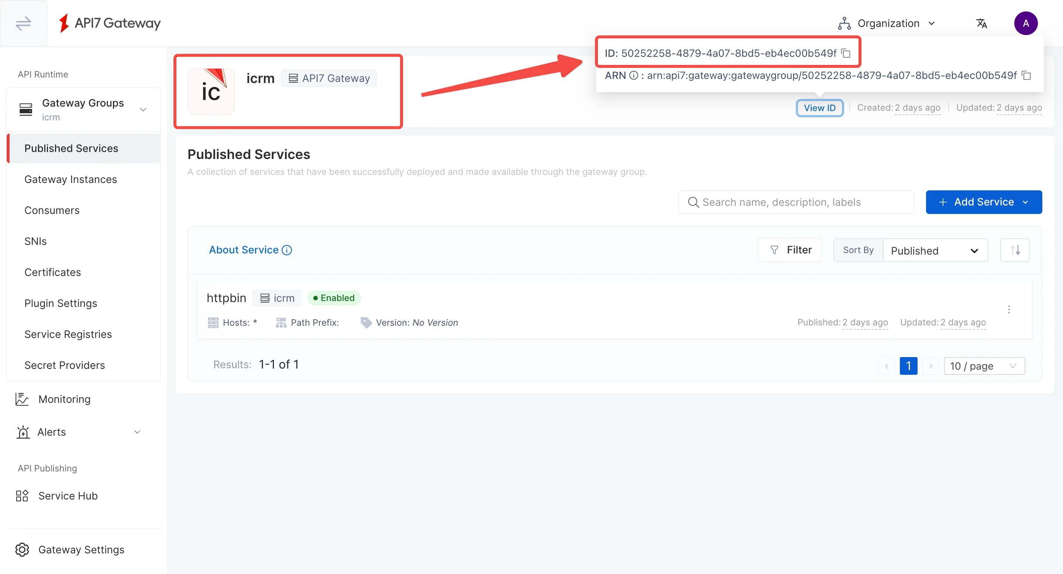Focus the search name, description, labels field
The height and width of the screenshot is (574, 1063).
796,202
